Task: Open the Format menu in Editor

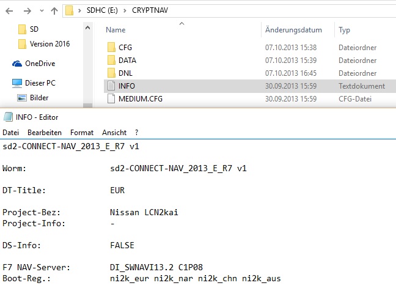Action: tap(82, 133)
